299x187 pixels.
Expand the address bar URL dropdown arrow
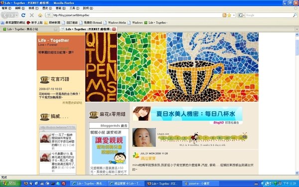click(234, 15)
